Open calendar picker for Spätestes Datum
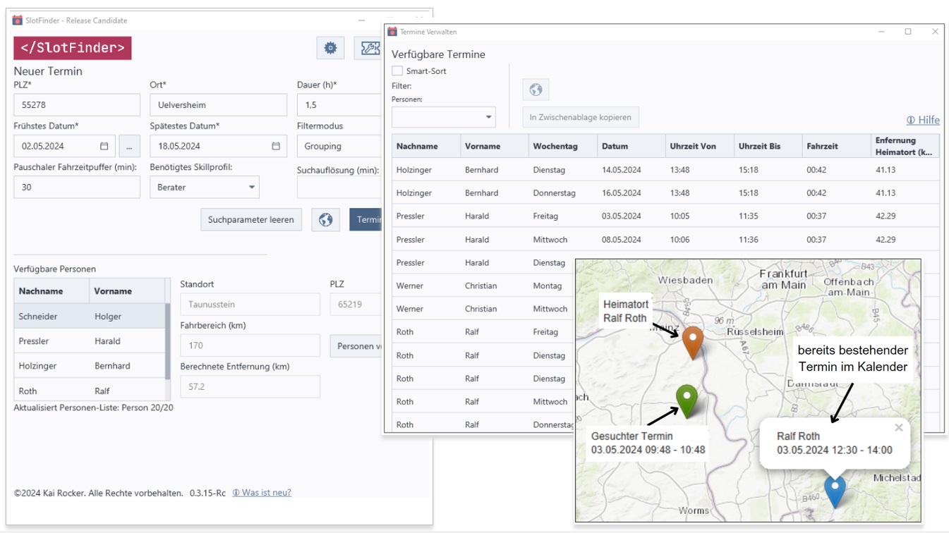The width and height of the screenshot is (949, 533). coord(276,146)
